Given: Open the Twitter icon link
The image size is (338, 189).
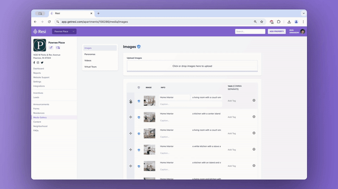Looking at the screenshot, I should coord(42,62).
